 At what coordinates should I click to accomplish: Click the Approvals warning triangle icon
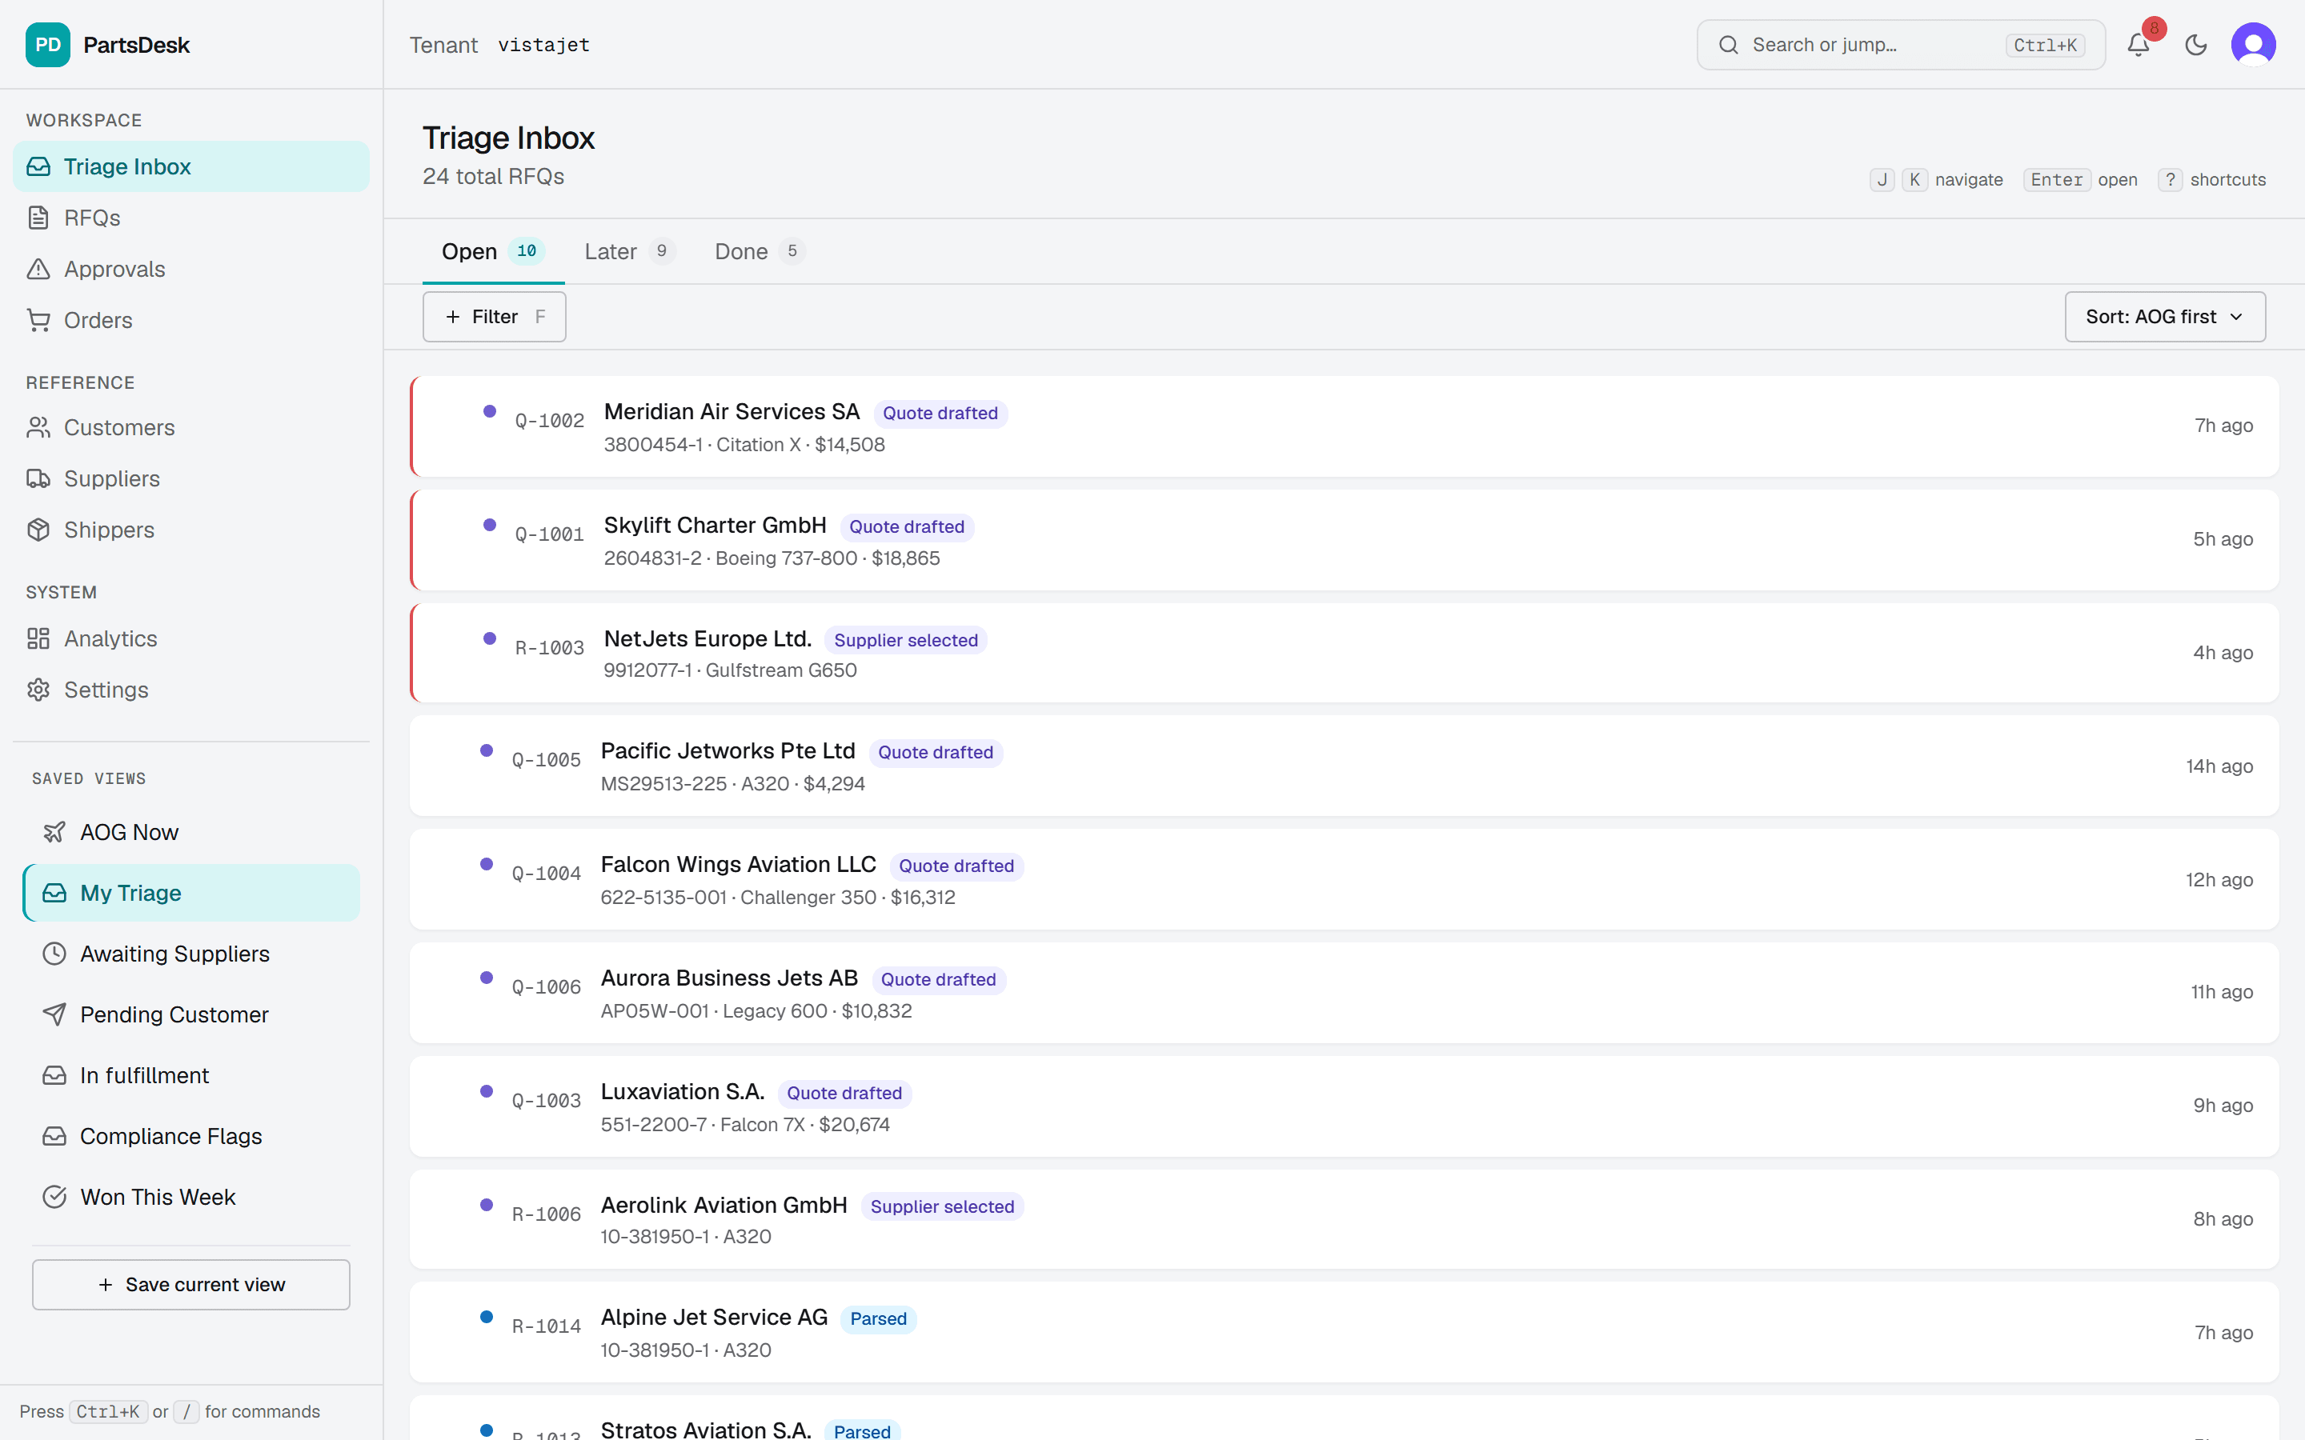[x=38, y=270]
